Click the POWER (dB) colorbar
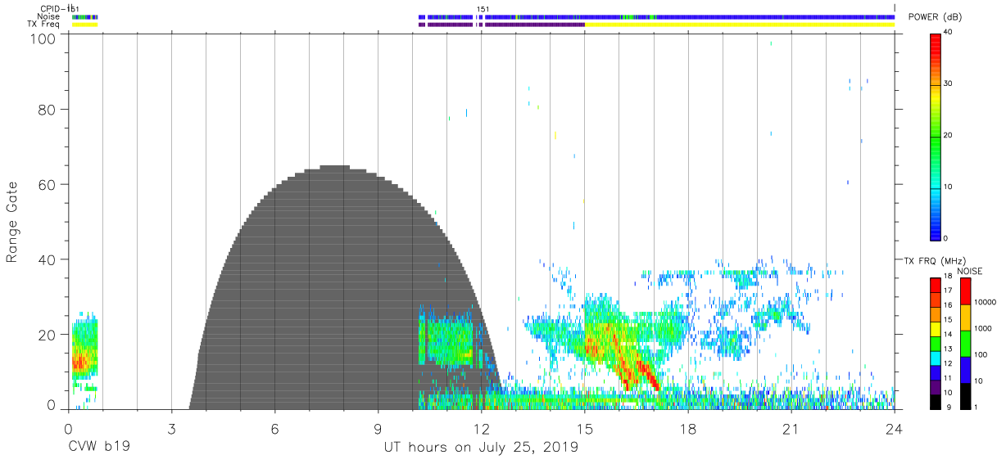The image size is (1006, 464). point(936,136)
